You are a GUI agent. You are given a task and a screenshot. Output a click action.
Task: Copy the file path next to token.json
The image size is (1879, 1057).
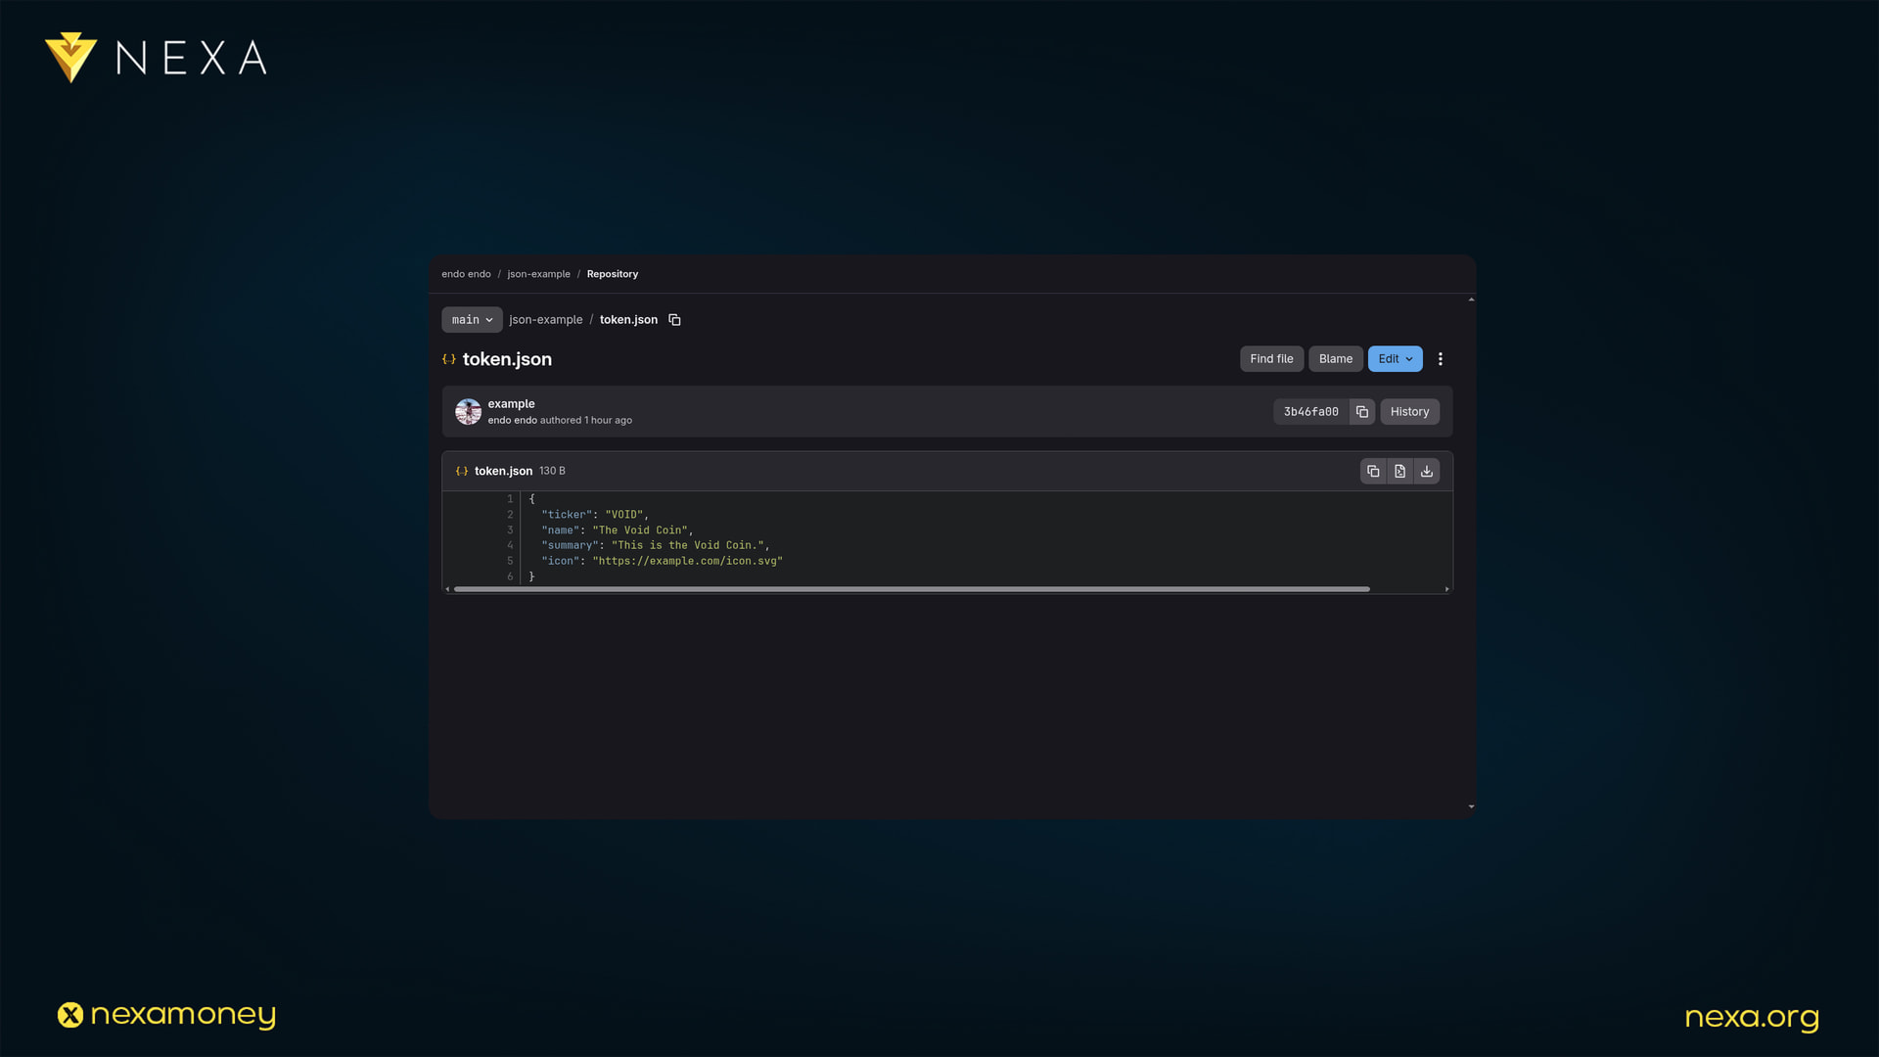[674, 320]
